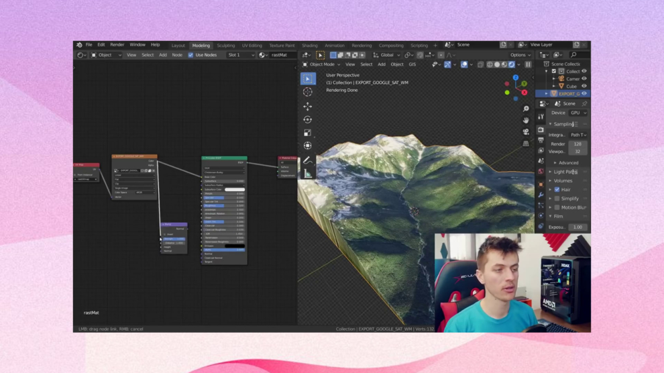
Task: Select the Rotate tool in viewport toolbar
Action: coord(308,119)
